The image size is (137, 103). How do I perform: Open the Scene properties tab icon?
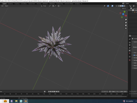[x=130, y=50]
